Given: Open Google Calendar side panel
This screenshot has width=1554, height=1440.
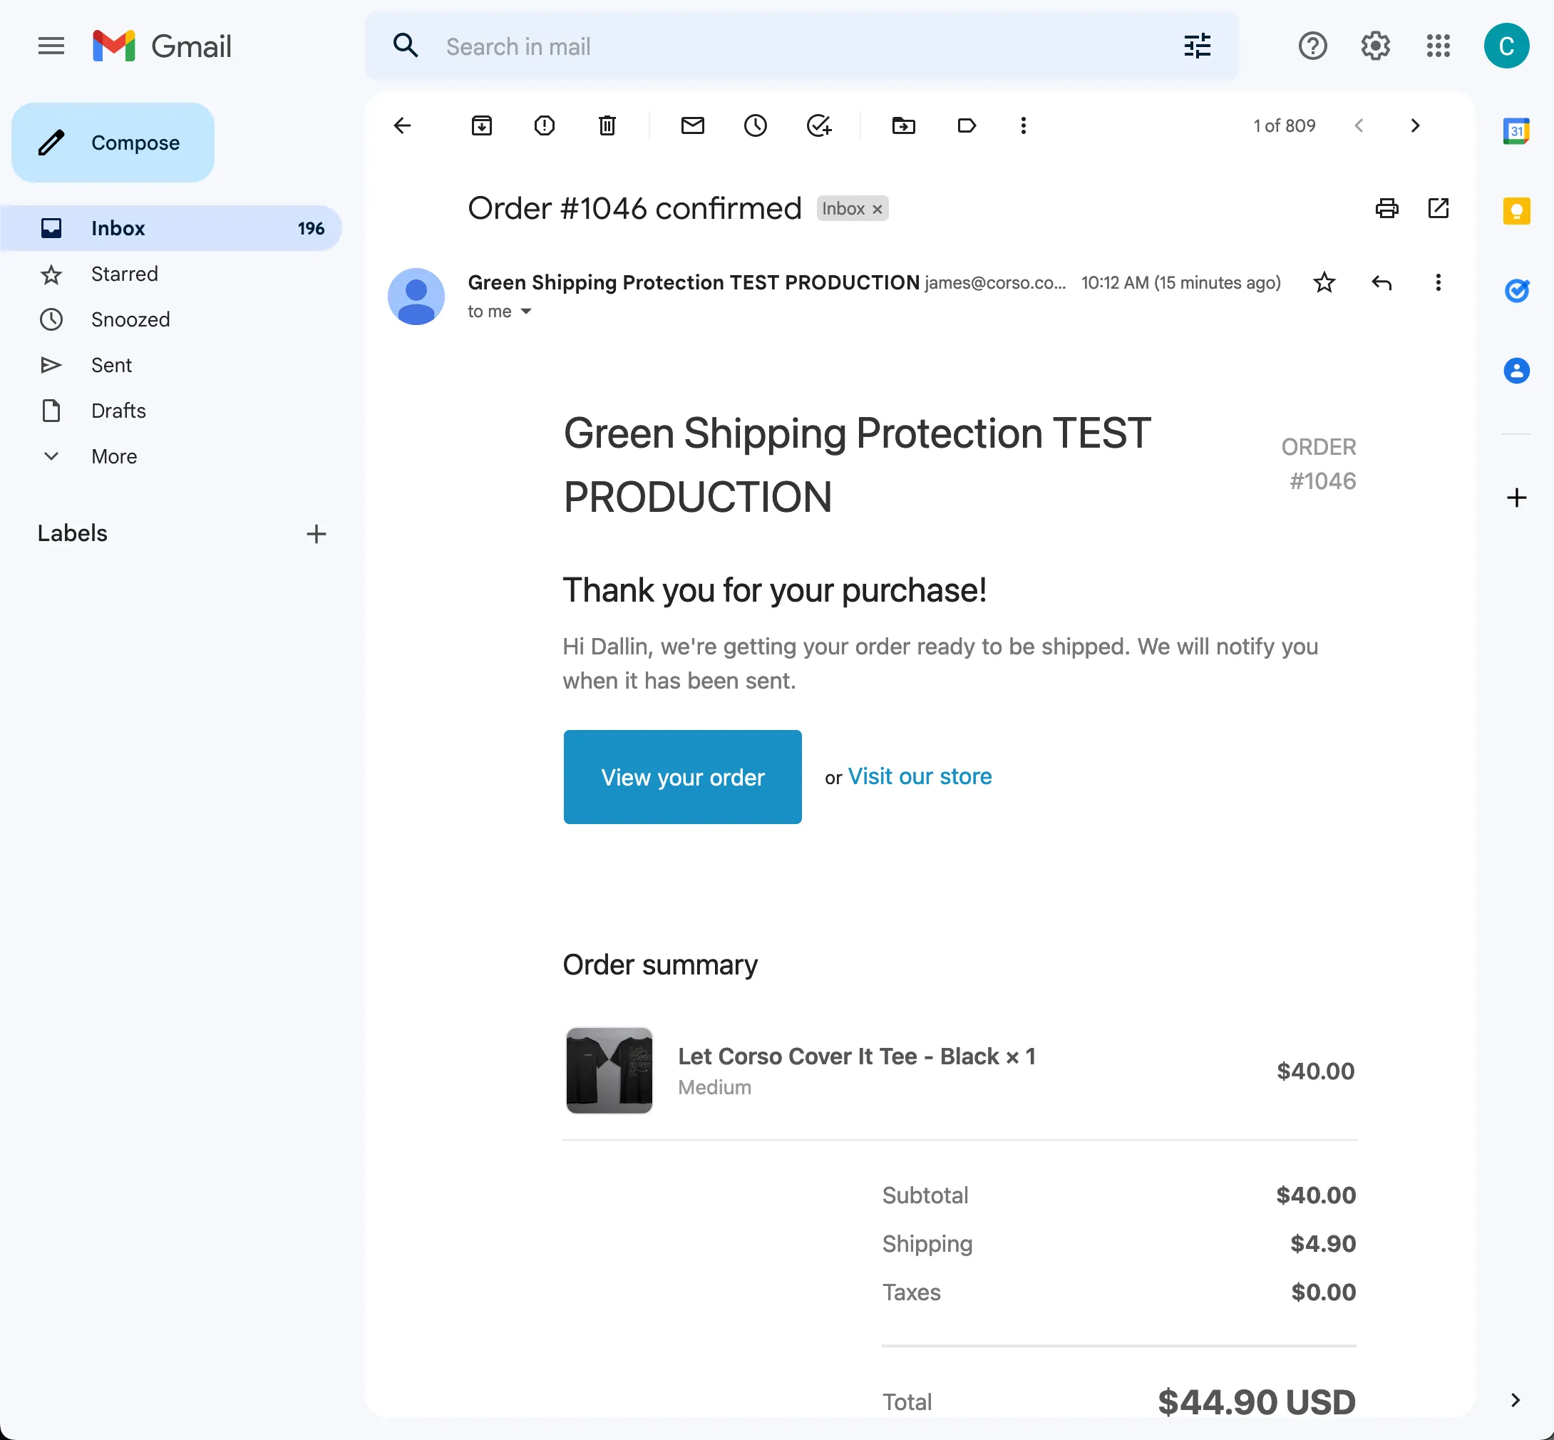Looking at the screenshot, I should point(1516,132).
